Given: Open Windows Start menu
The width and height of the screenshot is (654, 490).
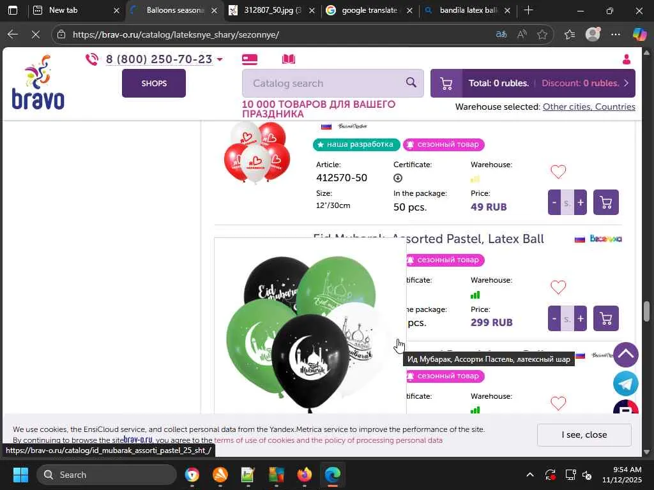Looking at the screenshot, I should tap(20, 475).
